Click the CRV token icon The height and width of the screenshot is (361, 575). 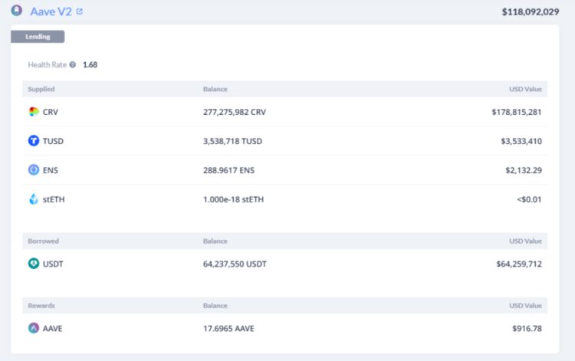point(34,112)
